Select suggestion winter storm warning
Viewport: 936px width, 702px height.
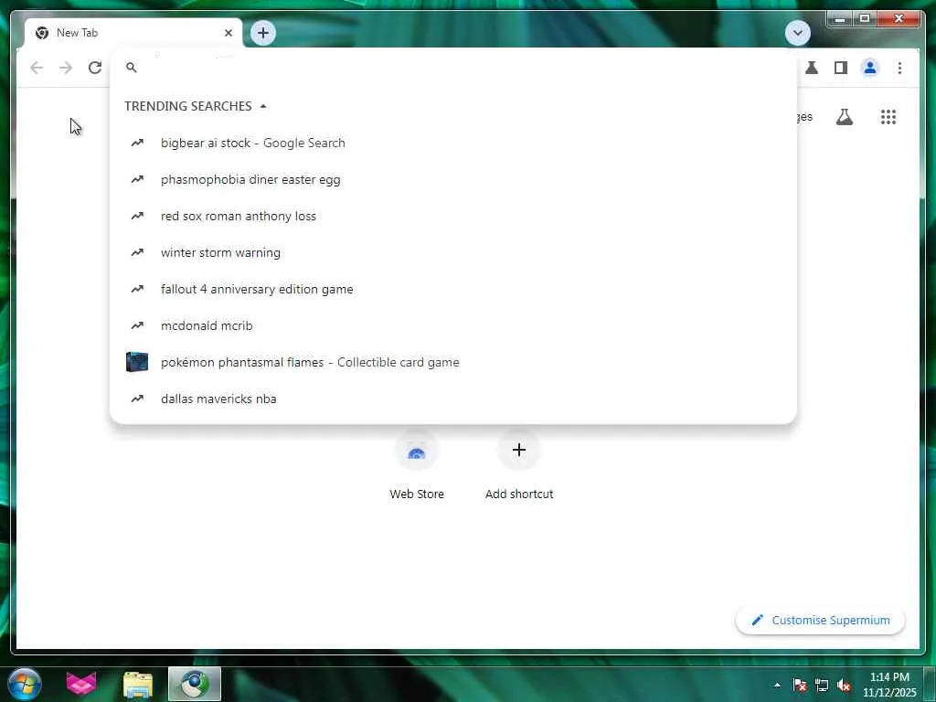point(453,252)
